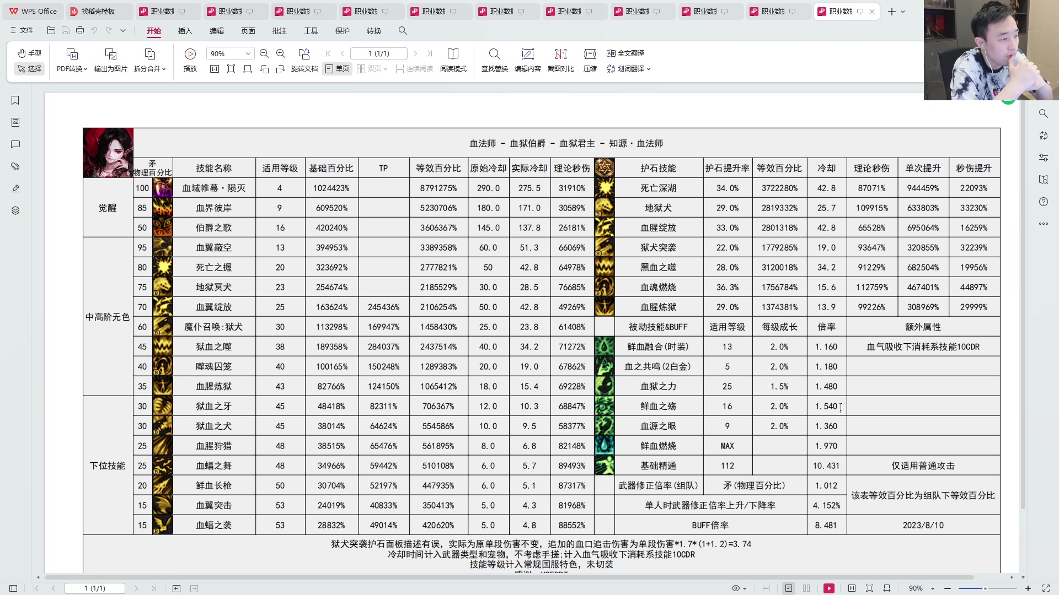Click the 选择 select button
Screen dimensions: 1059x595
click(29, 69)
